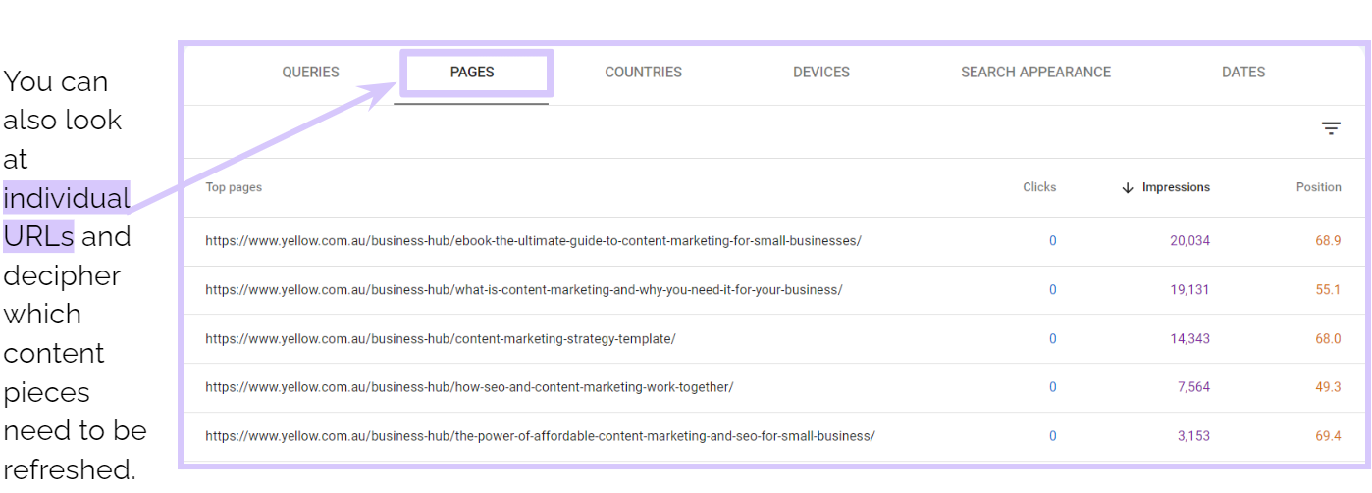Select the 20,034 impressions value
Viewport: 1372px width, 493px height.
pyautogui.click(x=1190, y=240)
